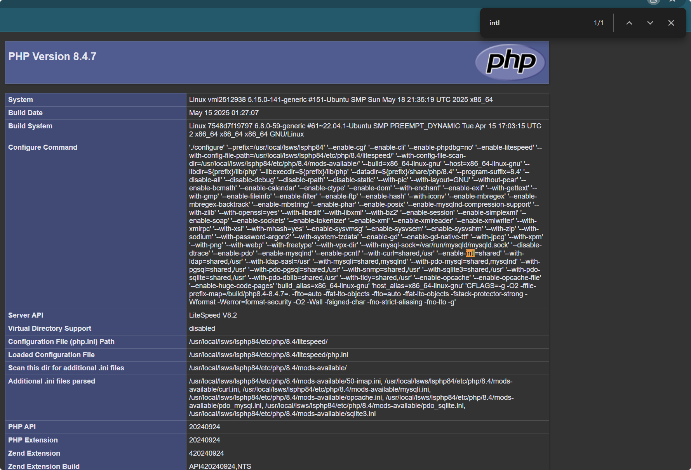Click the Loaded Configuration File php.ini path
Viewport: 691px width, 470px height.
pyautogui.click(x=268, y=355)
